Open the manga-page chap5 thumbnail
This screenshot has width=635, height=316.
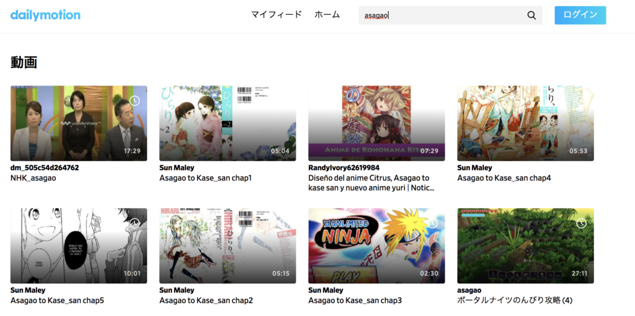point(79,245)
